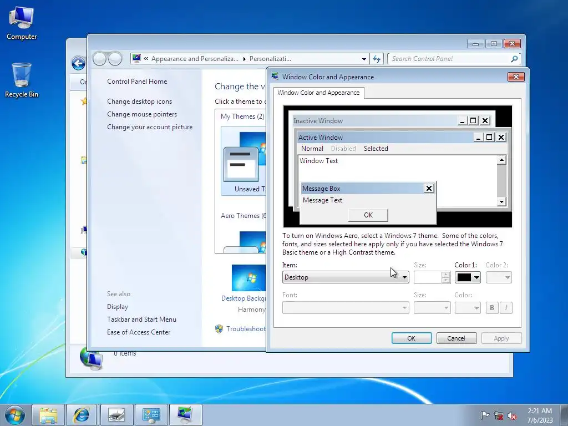Click the taskbar clock showing 2:21 AM

point(540,415)
